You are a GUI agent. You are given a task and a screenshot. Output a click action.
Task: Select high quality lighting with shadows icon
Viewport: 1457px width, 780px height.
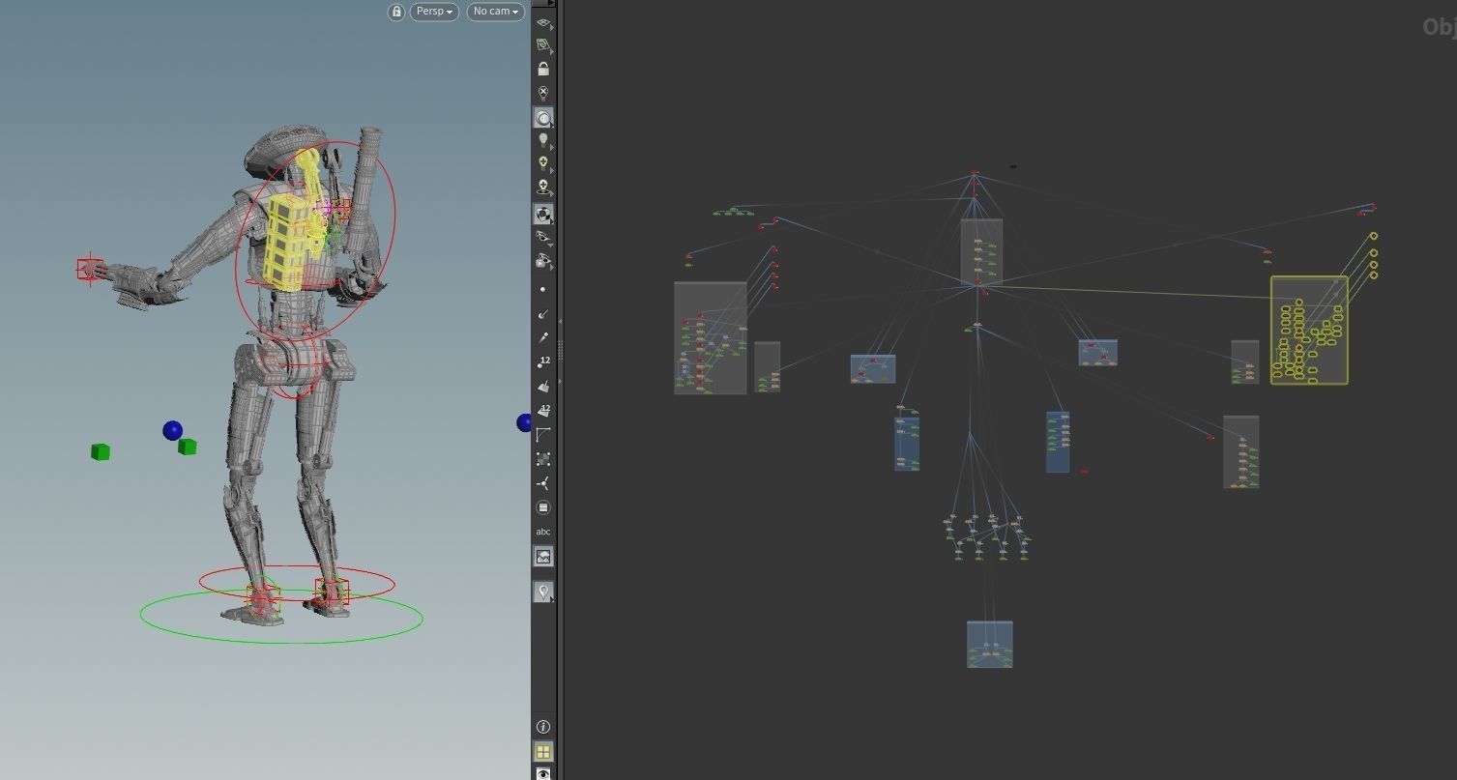pos(543,188)
